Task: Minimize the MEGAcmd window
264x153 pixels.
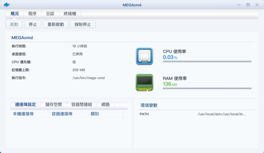Action: point(239,5)
